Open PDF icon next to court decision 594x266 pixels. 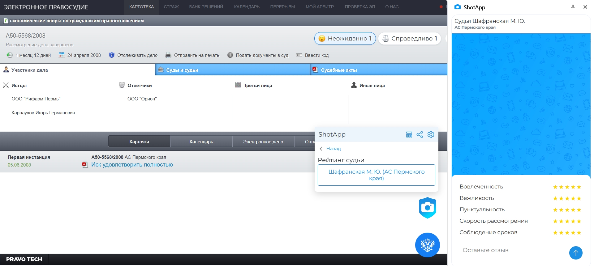pos(85,165)
